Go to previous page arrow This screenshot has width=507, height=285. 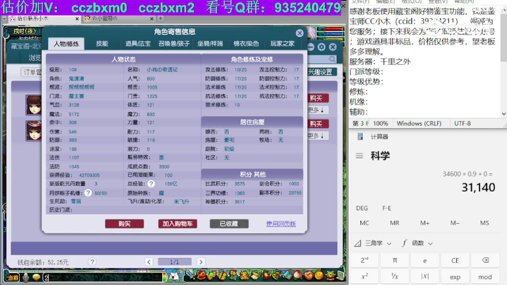pos(149,262)
